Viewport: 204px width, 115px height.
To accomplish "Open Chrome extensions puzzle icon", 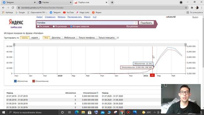I will point(192,8).
